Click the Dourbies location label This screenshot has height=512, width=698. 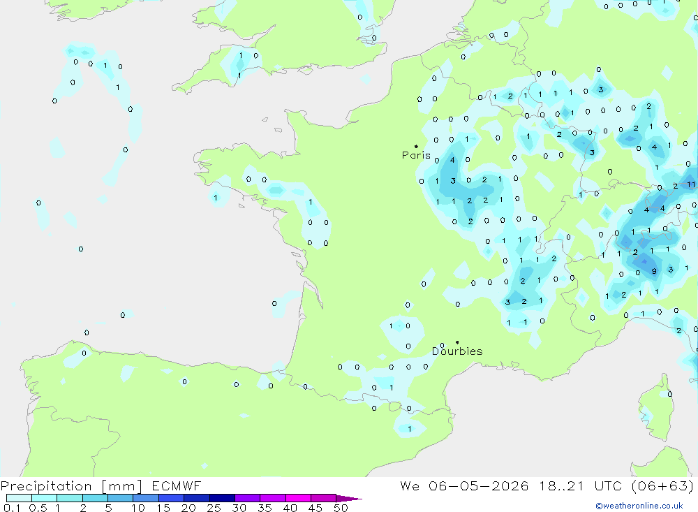click(457, 351)
